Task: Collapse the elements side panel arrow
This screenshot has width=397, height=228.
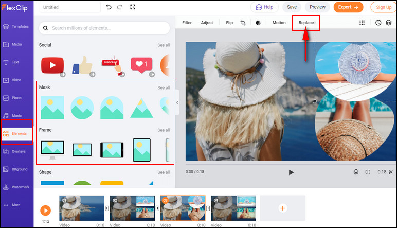Action: tap(177, 102)
